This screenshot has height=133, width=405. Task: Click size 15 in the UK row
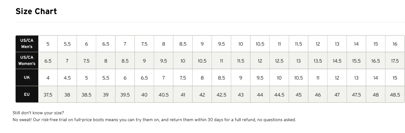[x=395, y=78]
